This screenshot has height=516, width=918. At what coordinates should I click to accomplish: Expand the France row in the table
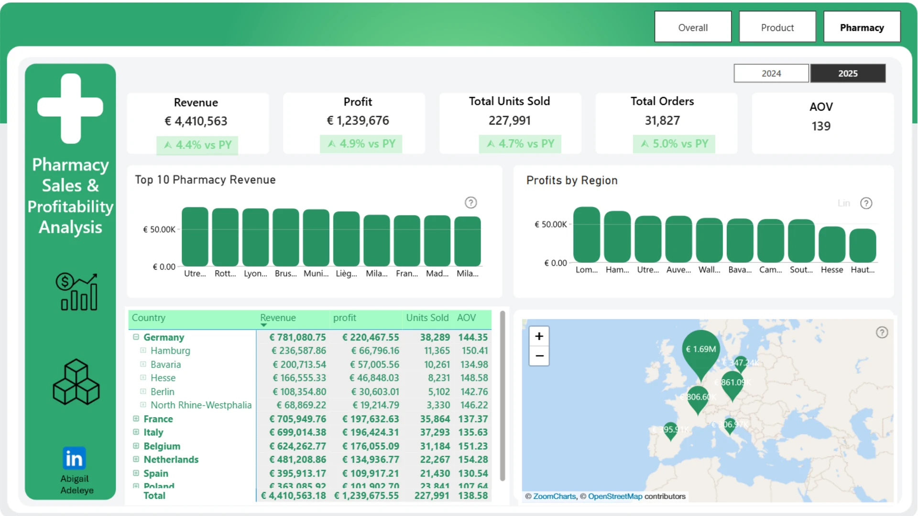136,419
